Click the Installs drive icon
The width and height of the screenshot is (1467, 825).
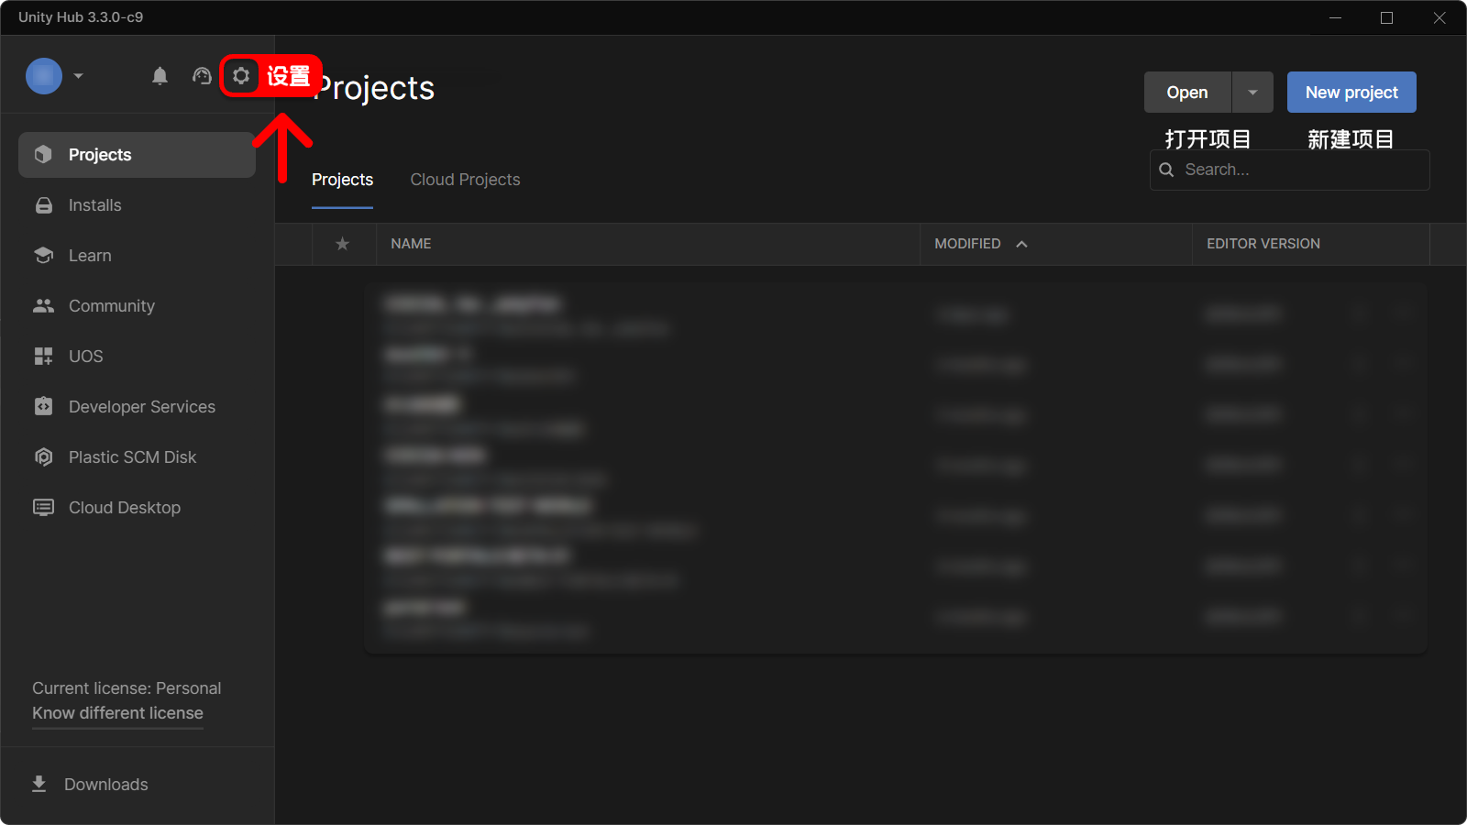(x=43, y=205)
